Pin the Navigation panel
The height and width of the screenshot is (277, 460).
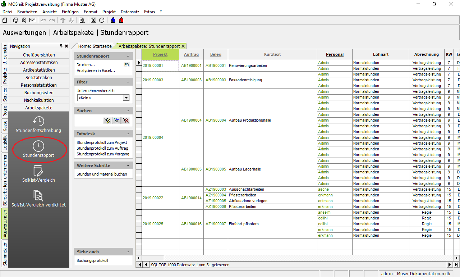coord(61,46)
